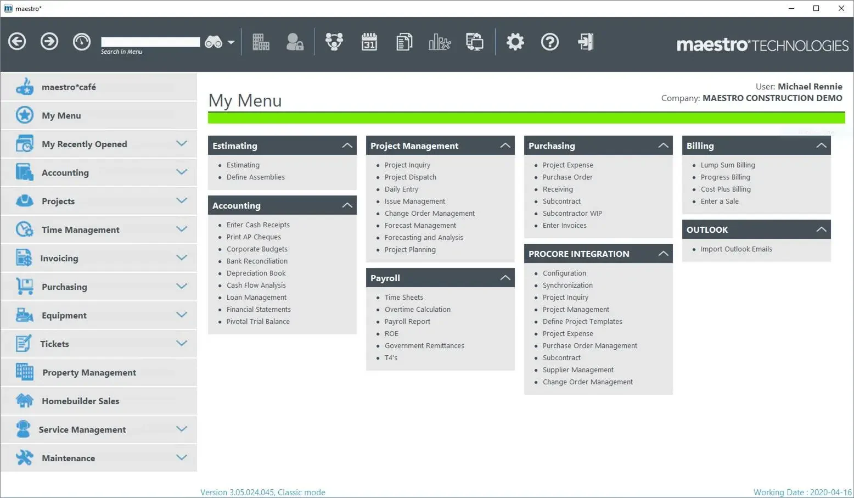Open the settings gear icon
The image size is (854, 498).
(515, 42)
